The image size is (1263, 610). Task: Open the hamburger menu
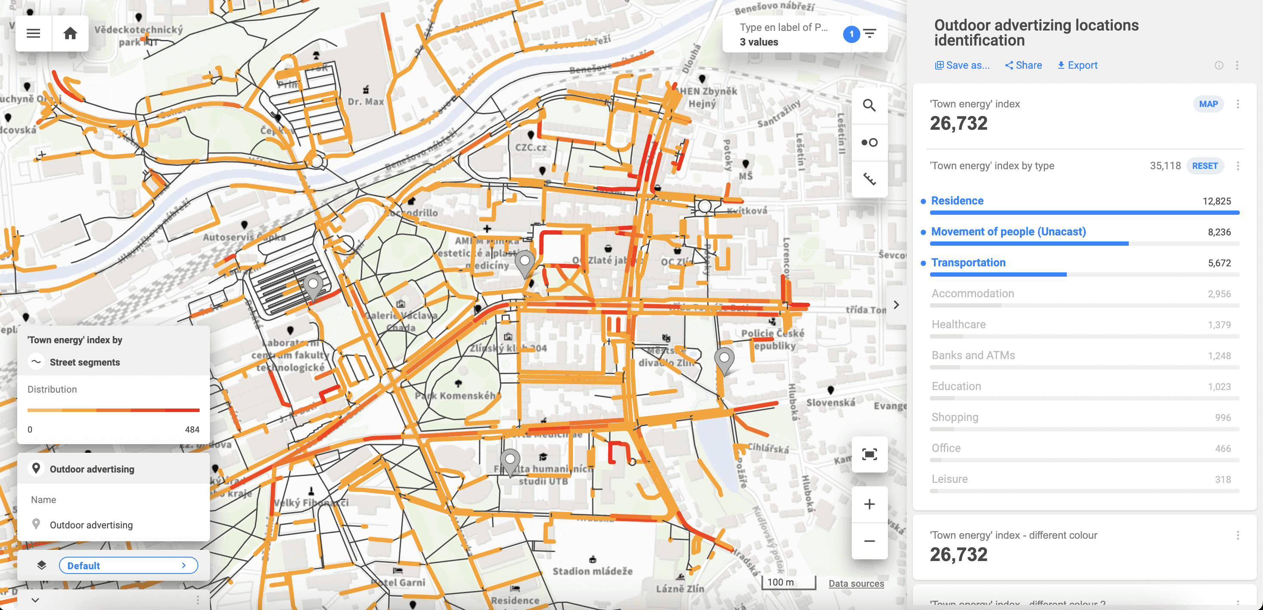pyautogui.click(x=33, y=33)
